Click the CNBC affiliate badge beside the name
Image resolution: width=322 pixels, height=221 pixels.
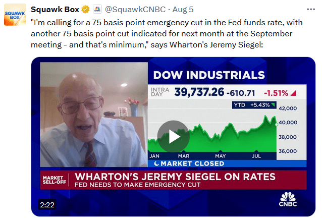point(97,10)
